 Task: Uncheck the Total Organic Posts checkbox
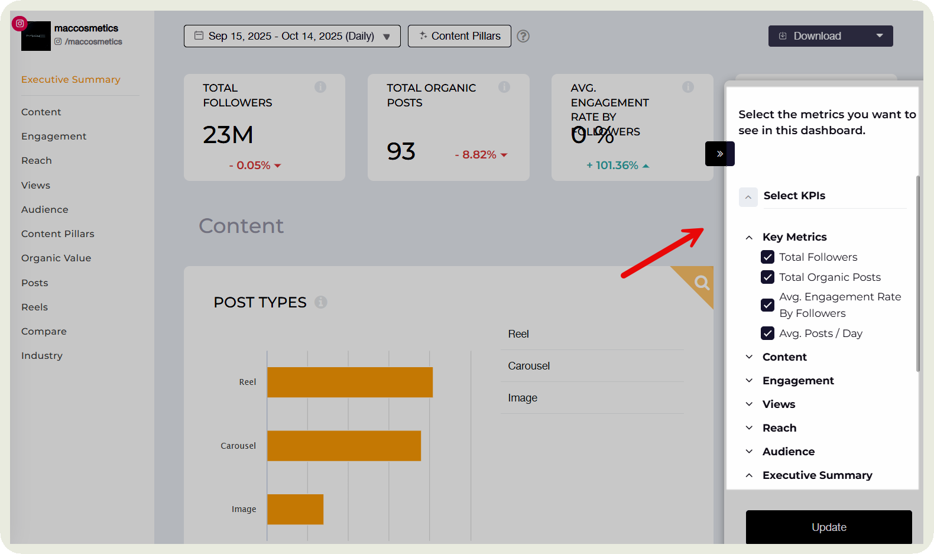point(767,277)
